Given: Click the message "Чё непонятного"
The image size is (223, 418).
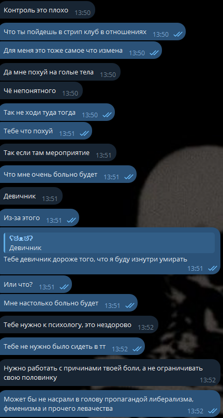Looking at the screenshot, I should pos(41,90).
